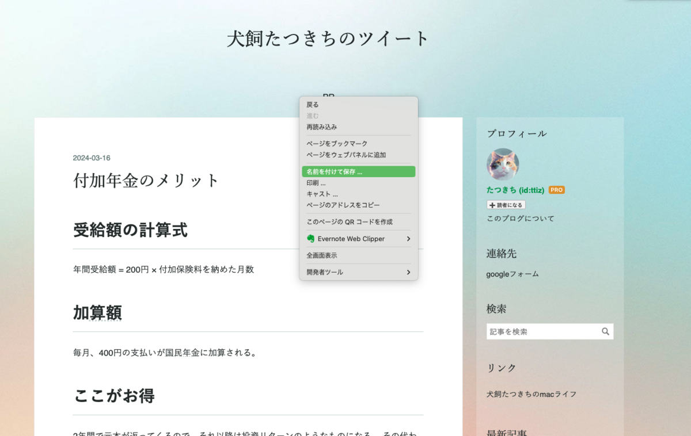Click the Evernote Web Clipper elephant icon

(x=311, y=238)
